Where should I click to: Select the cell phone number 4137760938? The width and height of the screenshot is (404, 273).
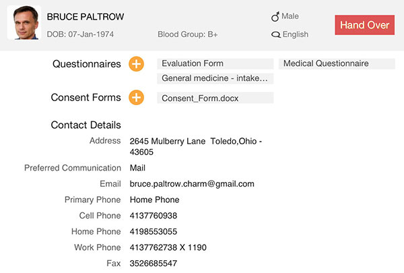click(x=154, y=216)
